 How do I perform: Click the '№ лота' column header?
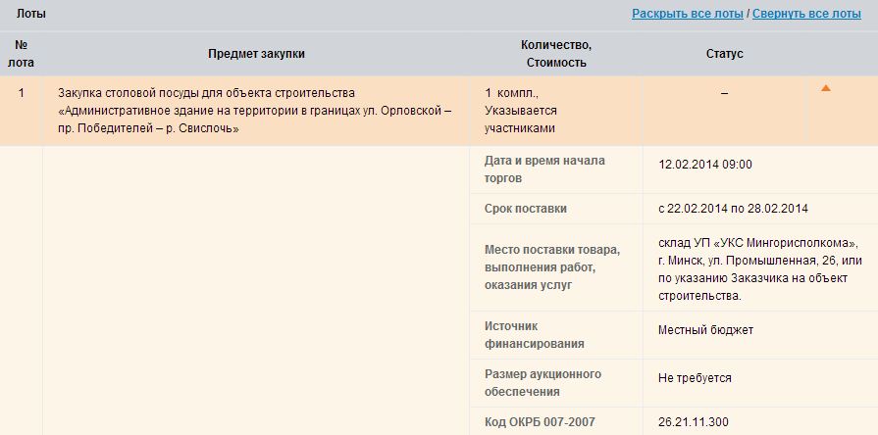pos(21,54)
